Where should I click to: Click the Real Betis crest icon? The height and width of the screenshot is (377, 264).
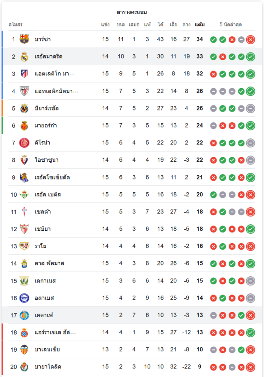coord(24,195)
